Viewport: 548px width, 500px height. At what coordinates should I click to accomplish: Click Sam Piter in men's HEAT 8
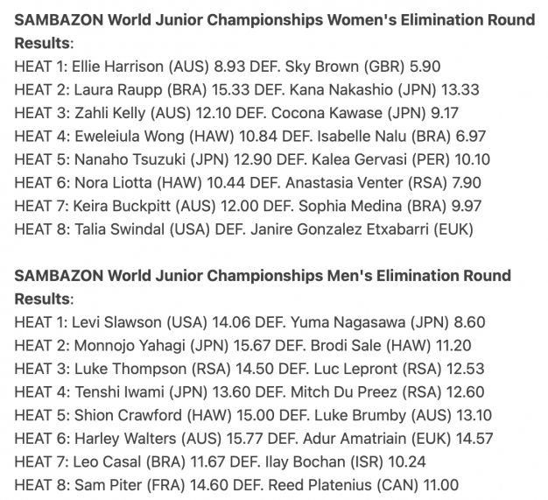pyautogui.click(x=109, y=485)
